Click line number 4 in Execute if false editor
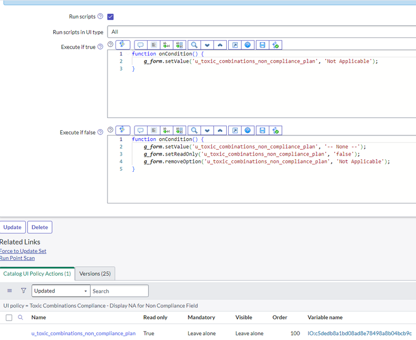Screen dimensions: 416x340 click(x=121, y=161)
